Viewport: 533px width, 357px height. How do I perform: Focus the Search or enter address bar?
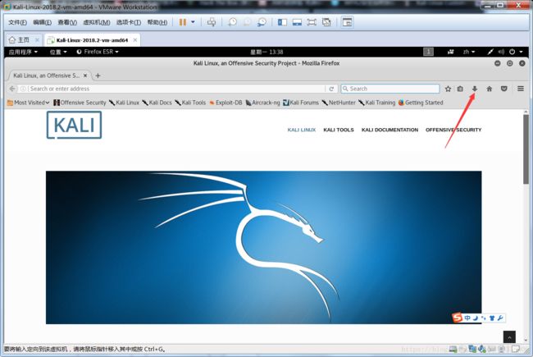click(x=172, y=89)
